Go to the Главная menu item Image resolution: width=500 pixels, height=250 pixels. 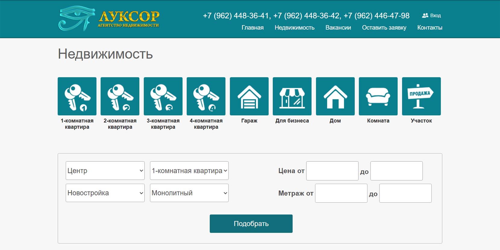(x=252, y=28)
